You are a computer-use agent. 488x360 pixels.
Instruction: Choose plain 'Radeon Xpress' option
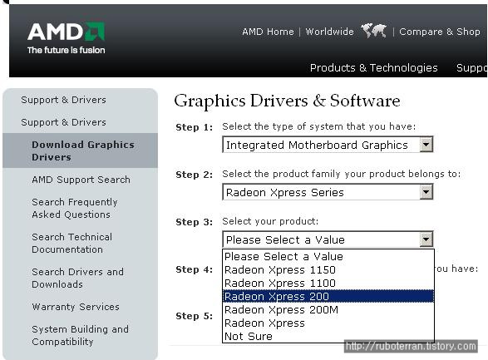click(328, 323)
